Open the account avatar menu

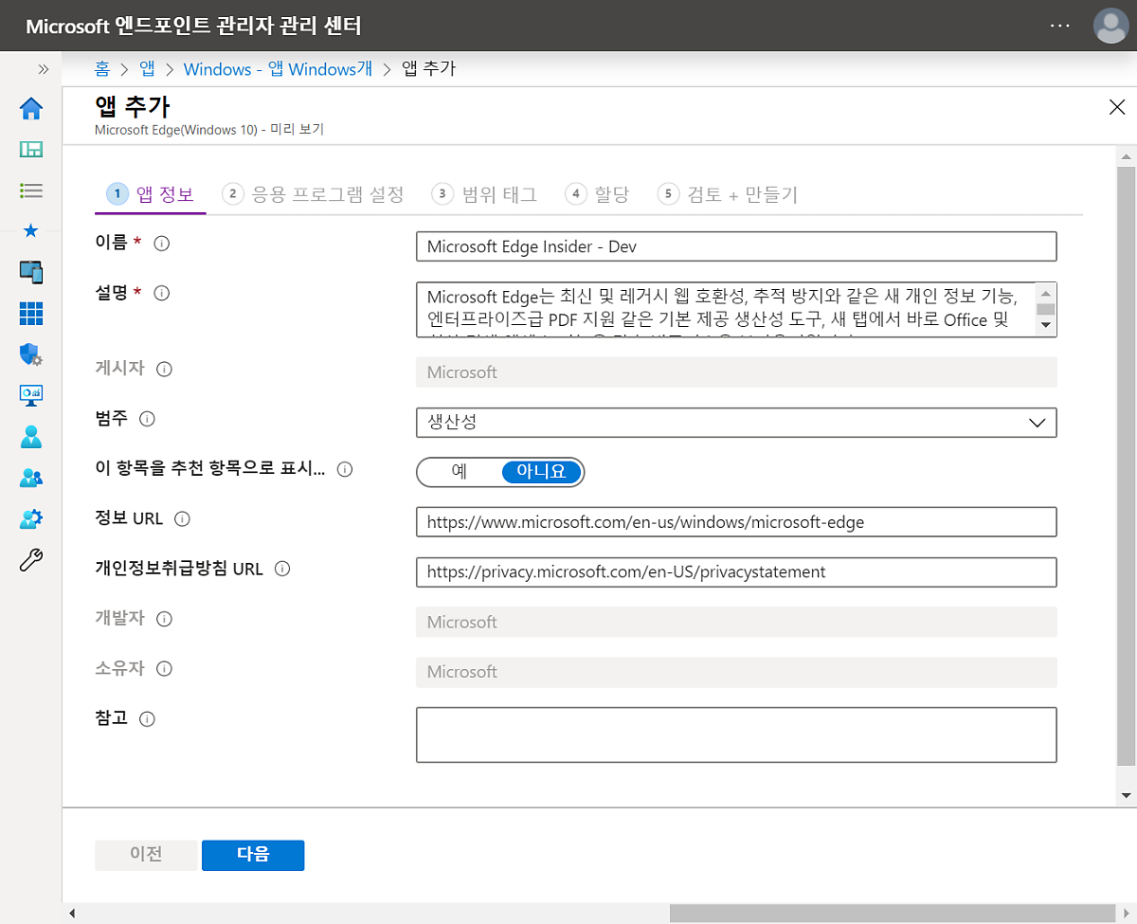pos(1110,26)
